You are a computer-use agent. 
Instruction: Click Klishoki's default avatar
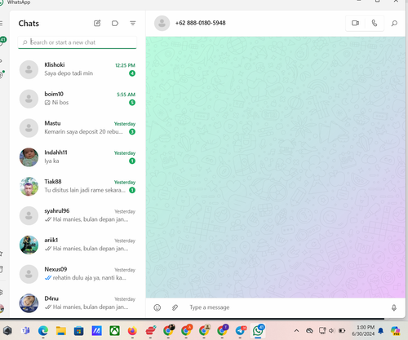click(29, 69)
